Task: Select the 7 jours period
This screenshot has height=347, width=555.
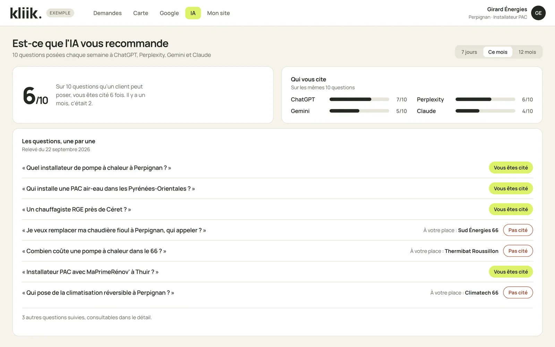Action: (x=469, y=52)
